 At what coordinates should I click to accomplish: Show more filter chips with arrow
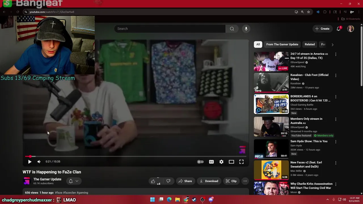tap(332, 44)
